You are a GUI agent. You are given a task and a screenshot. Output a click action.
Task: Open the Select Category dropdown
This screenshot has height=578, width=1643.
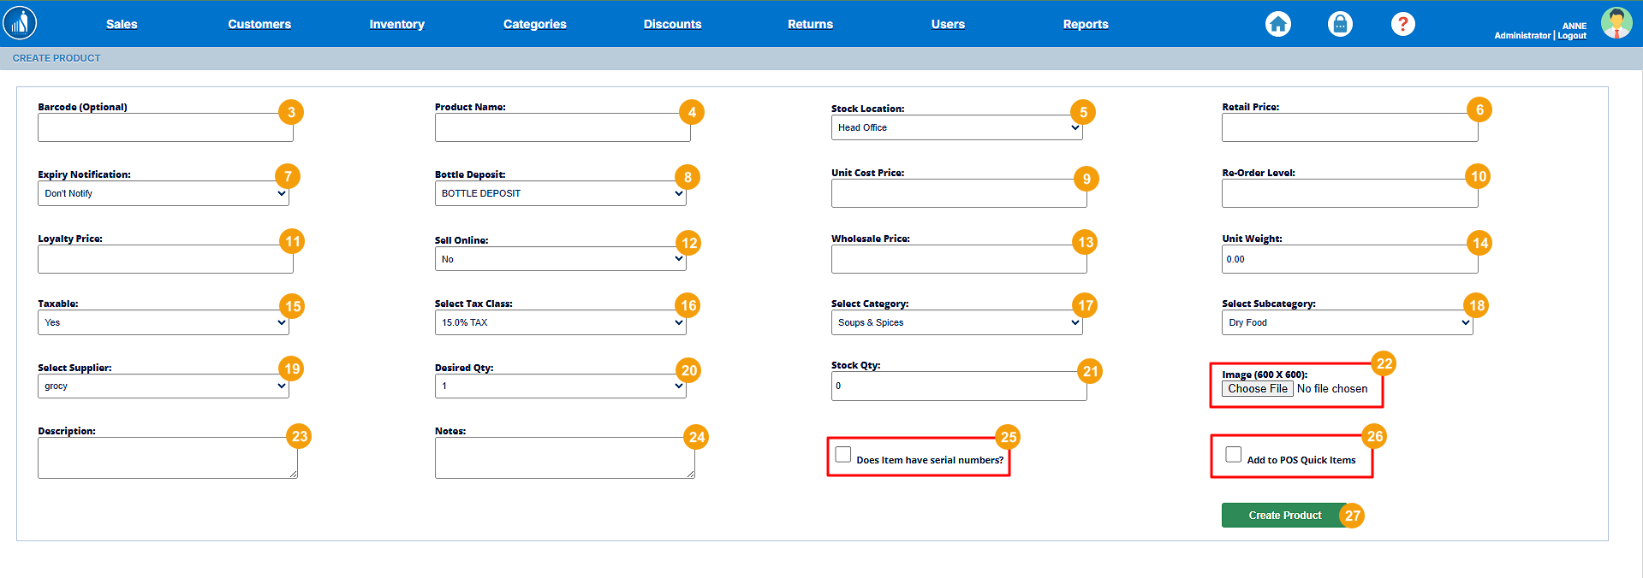pos(956,322)
